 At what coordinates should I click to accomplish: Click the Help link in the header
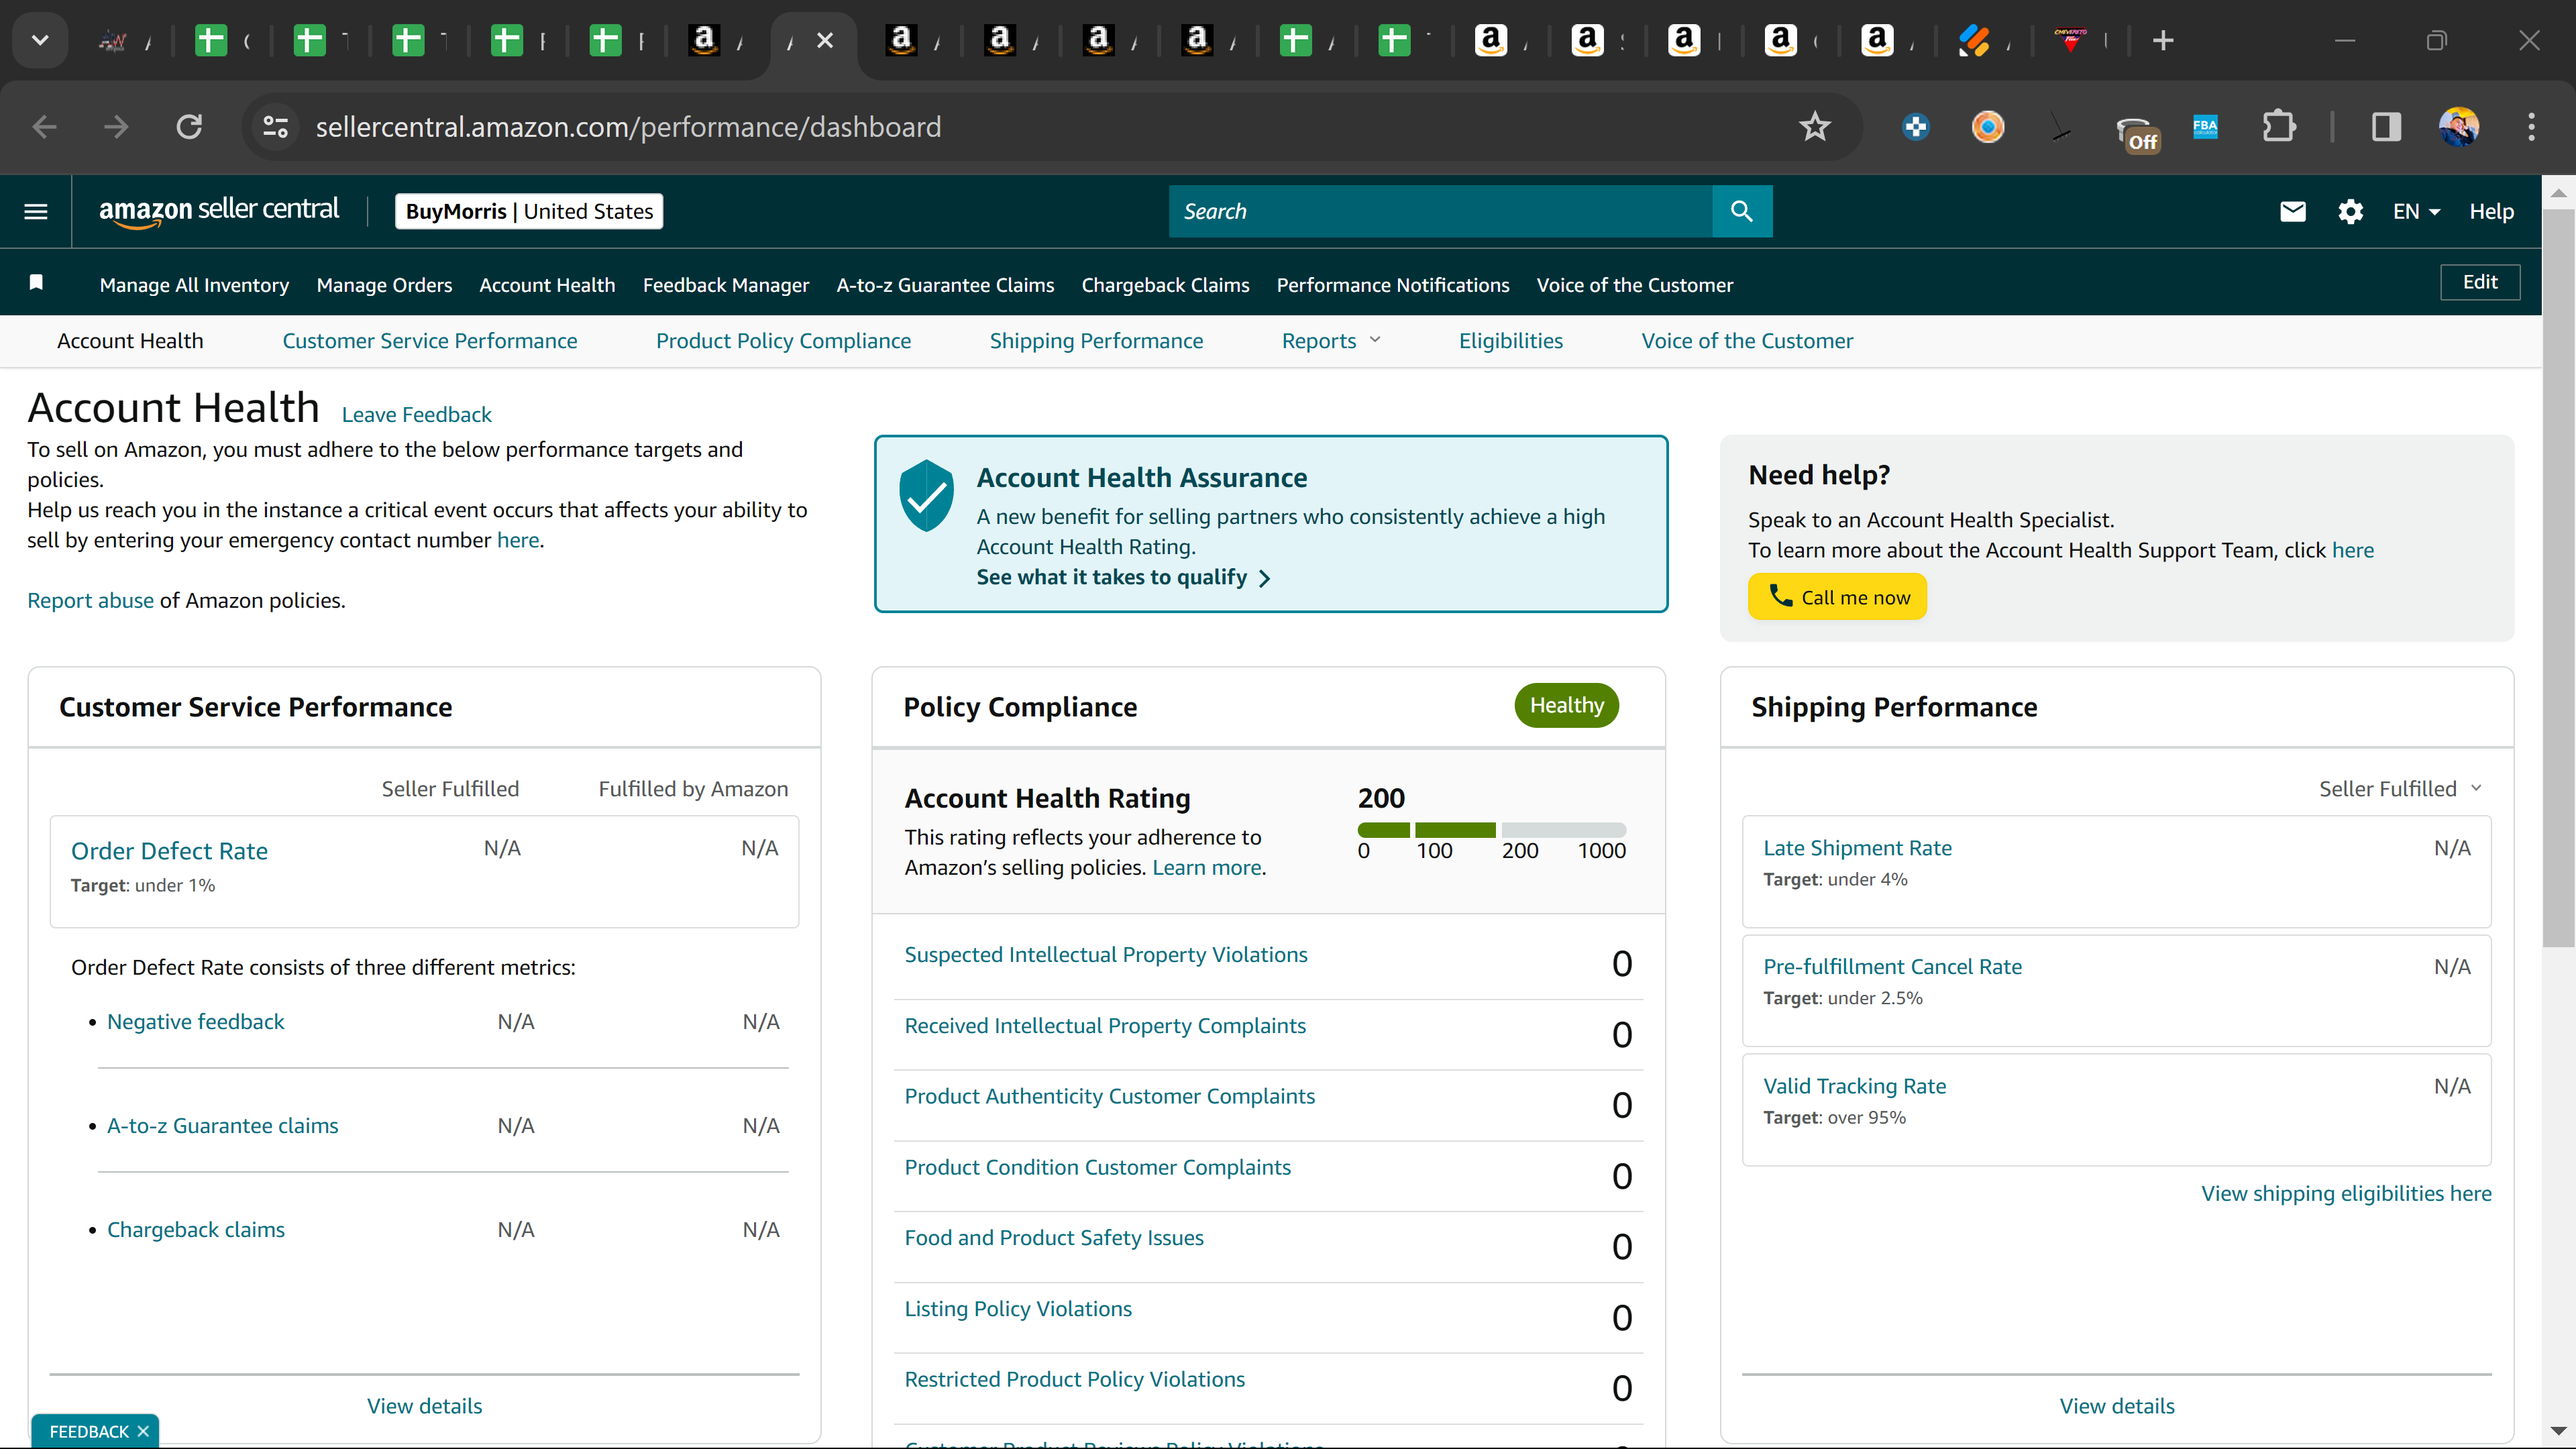pos(2491,211)
